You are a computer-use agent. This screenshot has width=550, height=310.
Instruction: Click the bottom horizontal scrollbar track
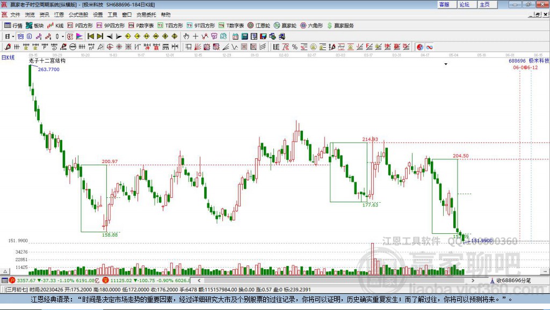322,280
